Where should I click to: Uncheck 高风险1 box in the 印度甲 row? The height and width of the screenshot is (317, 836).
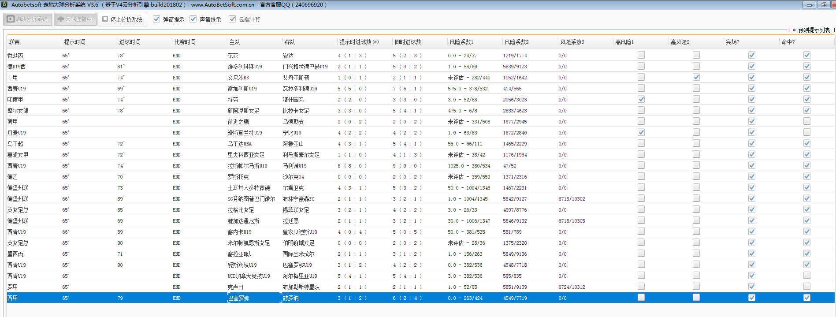(641, 99)
